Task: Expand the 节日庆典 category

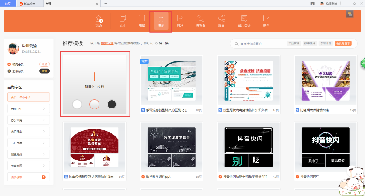Action: [28, 143]
